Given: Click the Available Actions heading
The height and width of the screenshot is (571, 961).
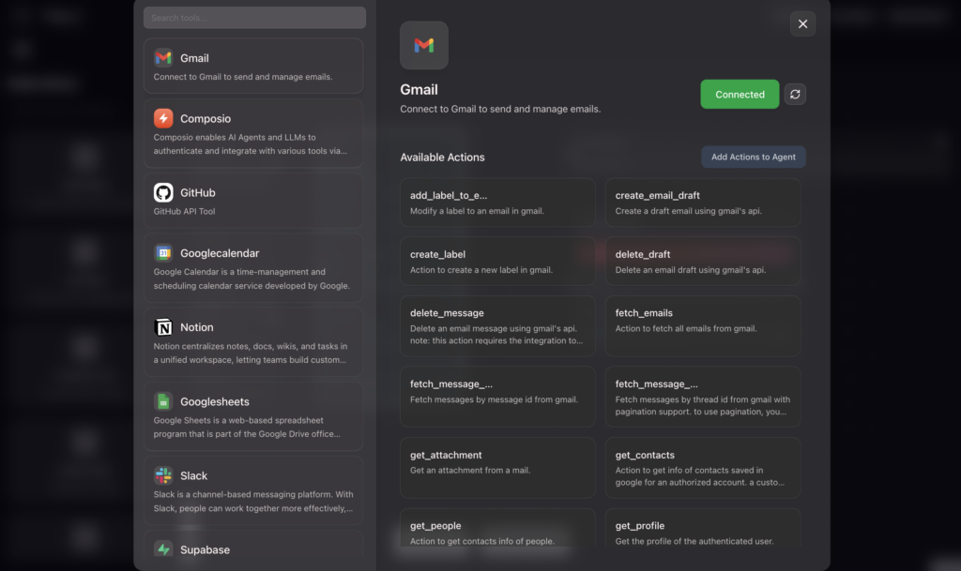Looking at the screenshot, I should click(442, 158).
